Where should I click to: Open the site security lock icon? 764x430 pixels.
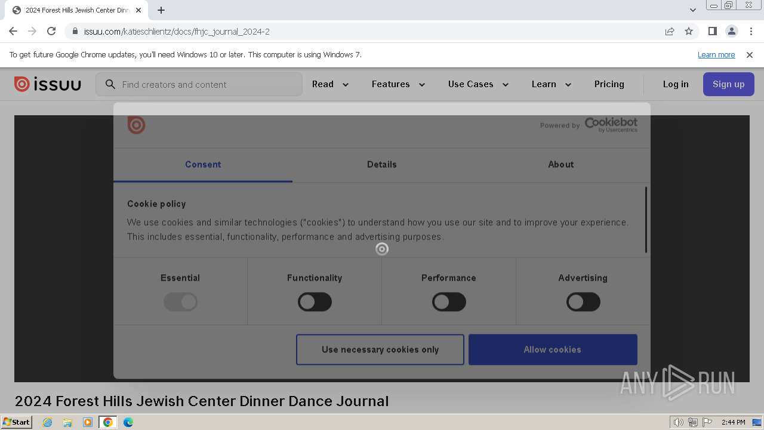tap(75, 31)
